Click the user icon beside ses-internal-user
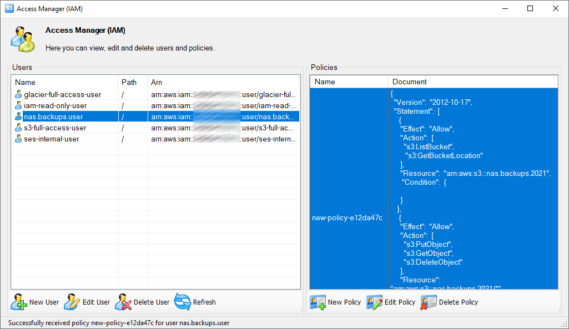Viewport: 569px width, 329px height. pos(17,139)
